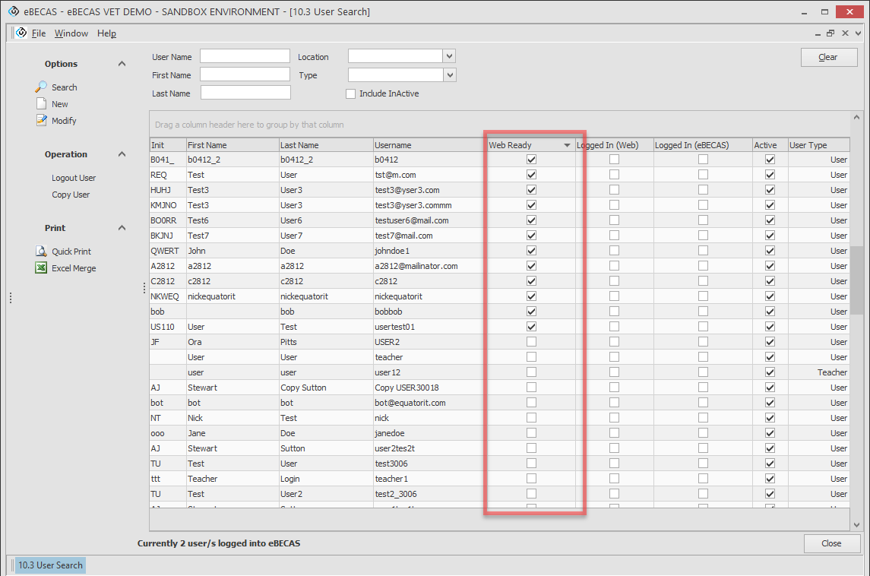Viewport: 870px width, 576px height.
Task: Open the File menu
Action: click(x=39, y=33)
